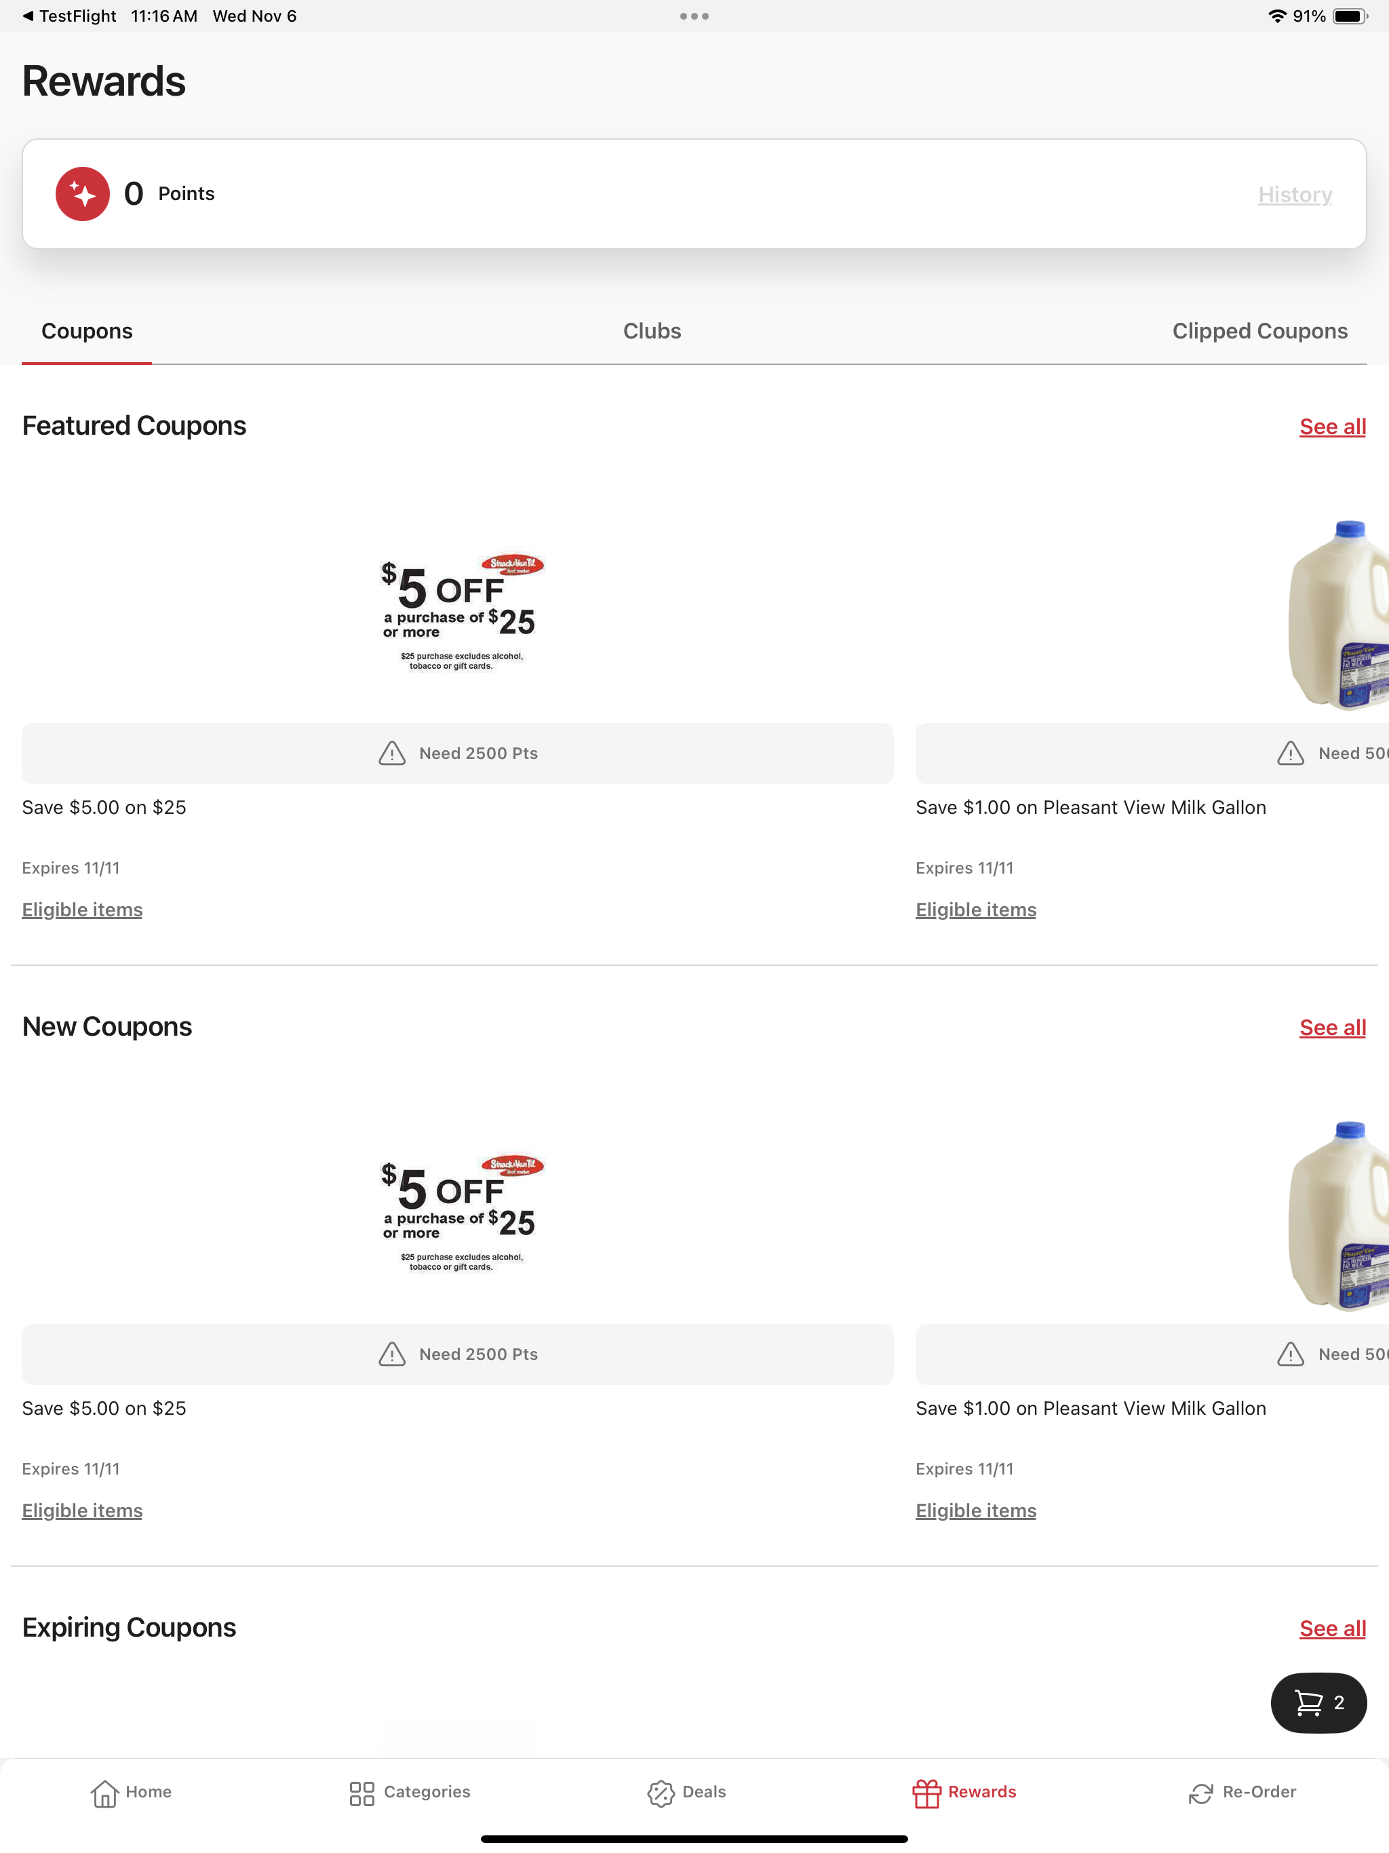Tap warning triangle on featured $5 coupon
Screen dimensions: 1389x1853
[392, 753]
